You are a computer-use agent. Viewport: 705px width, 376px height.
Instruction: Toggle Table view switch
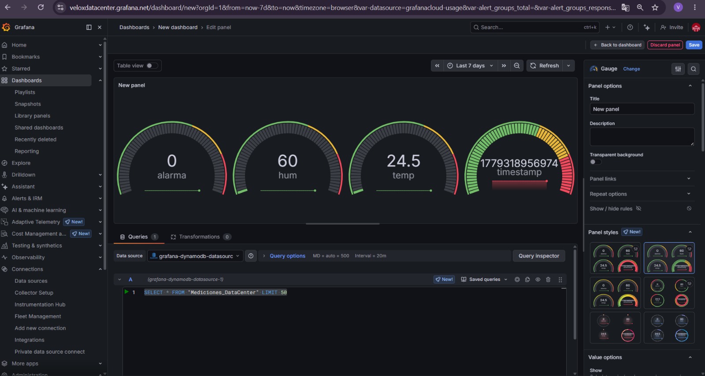coord(152,66)
